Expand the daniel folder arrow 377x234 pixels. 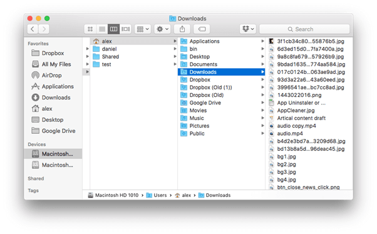175,49
